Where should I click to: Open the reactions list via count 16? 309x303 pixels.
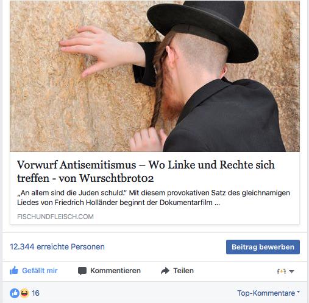tap(35, 293)
